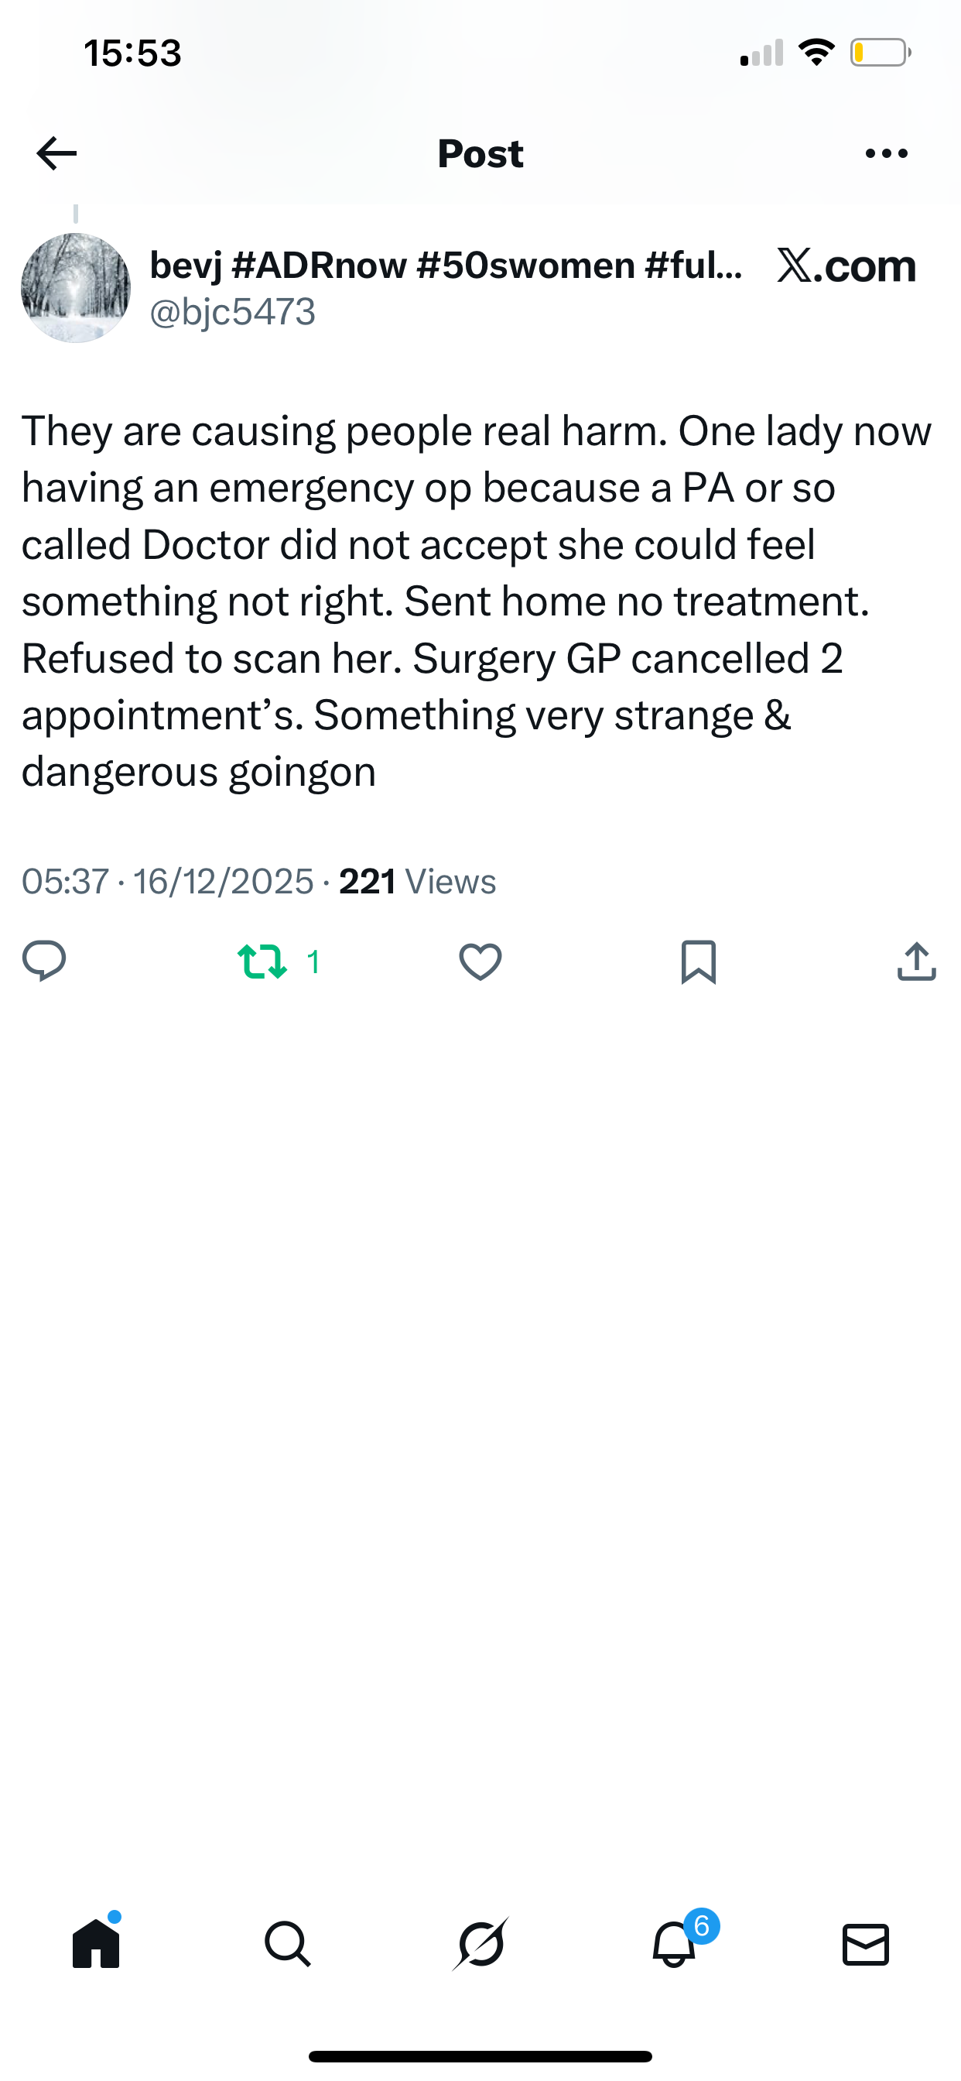961x2081 pixels.
Task: Tap the @bjc5473 handle
Action: point(233,312)
